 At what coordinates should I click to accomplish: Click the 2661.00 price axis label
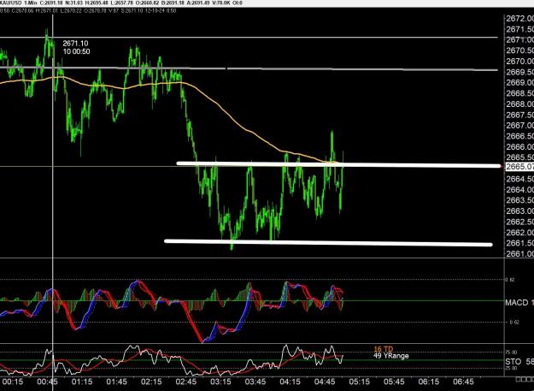click(x=520, y=253)
